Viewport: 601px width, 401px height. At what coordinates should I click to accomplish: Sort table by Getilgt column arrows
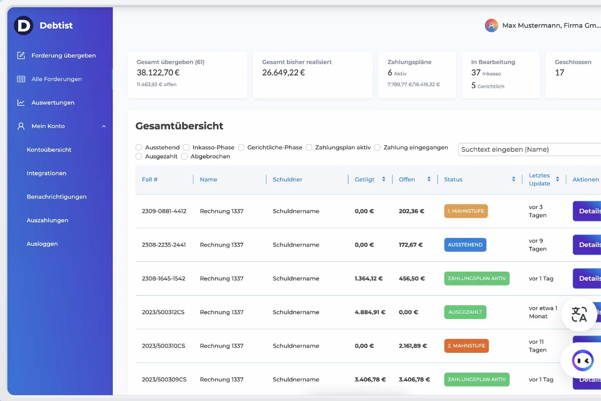pyautogui.click(x=384, y=179)
